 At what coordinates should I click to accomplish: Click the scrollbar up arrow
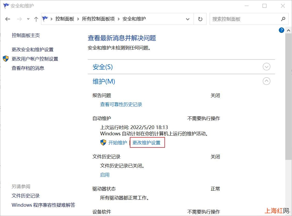[x=288, y=31]
